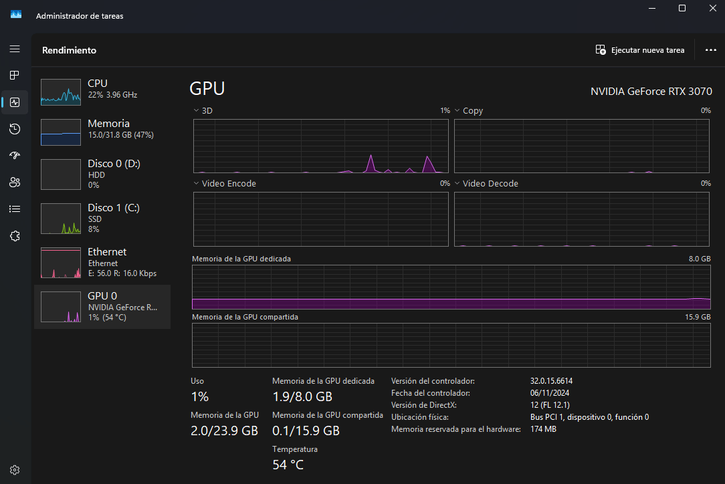The height and width of the screenshot is (484, 725).
Task: Click the Memoria de la GPU compartida graph label
Action: click(x=245, y=317)
